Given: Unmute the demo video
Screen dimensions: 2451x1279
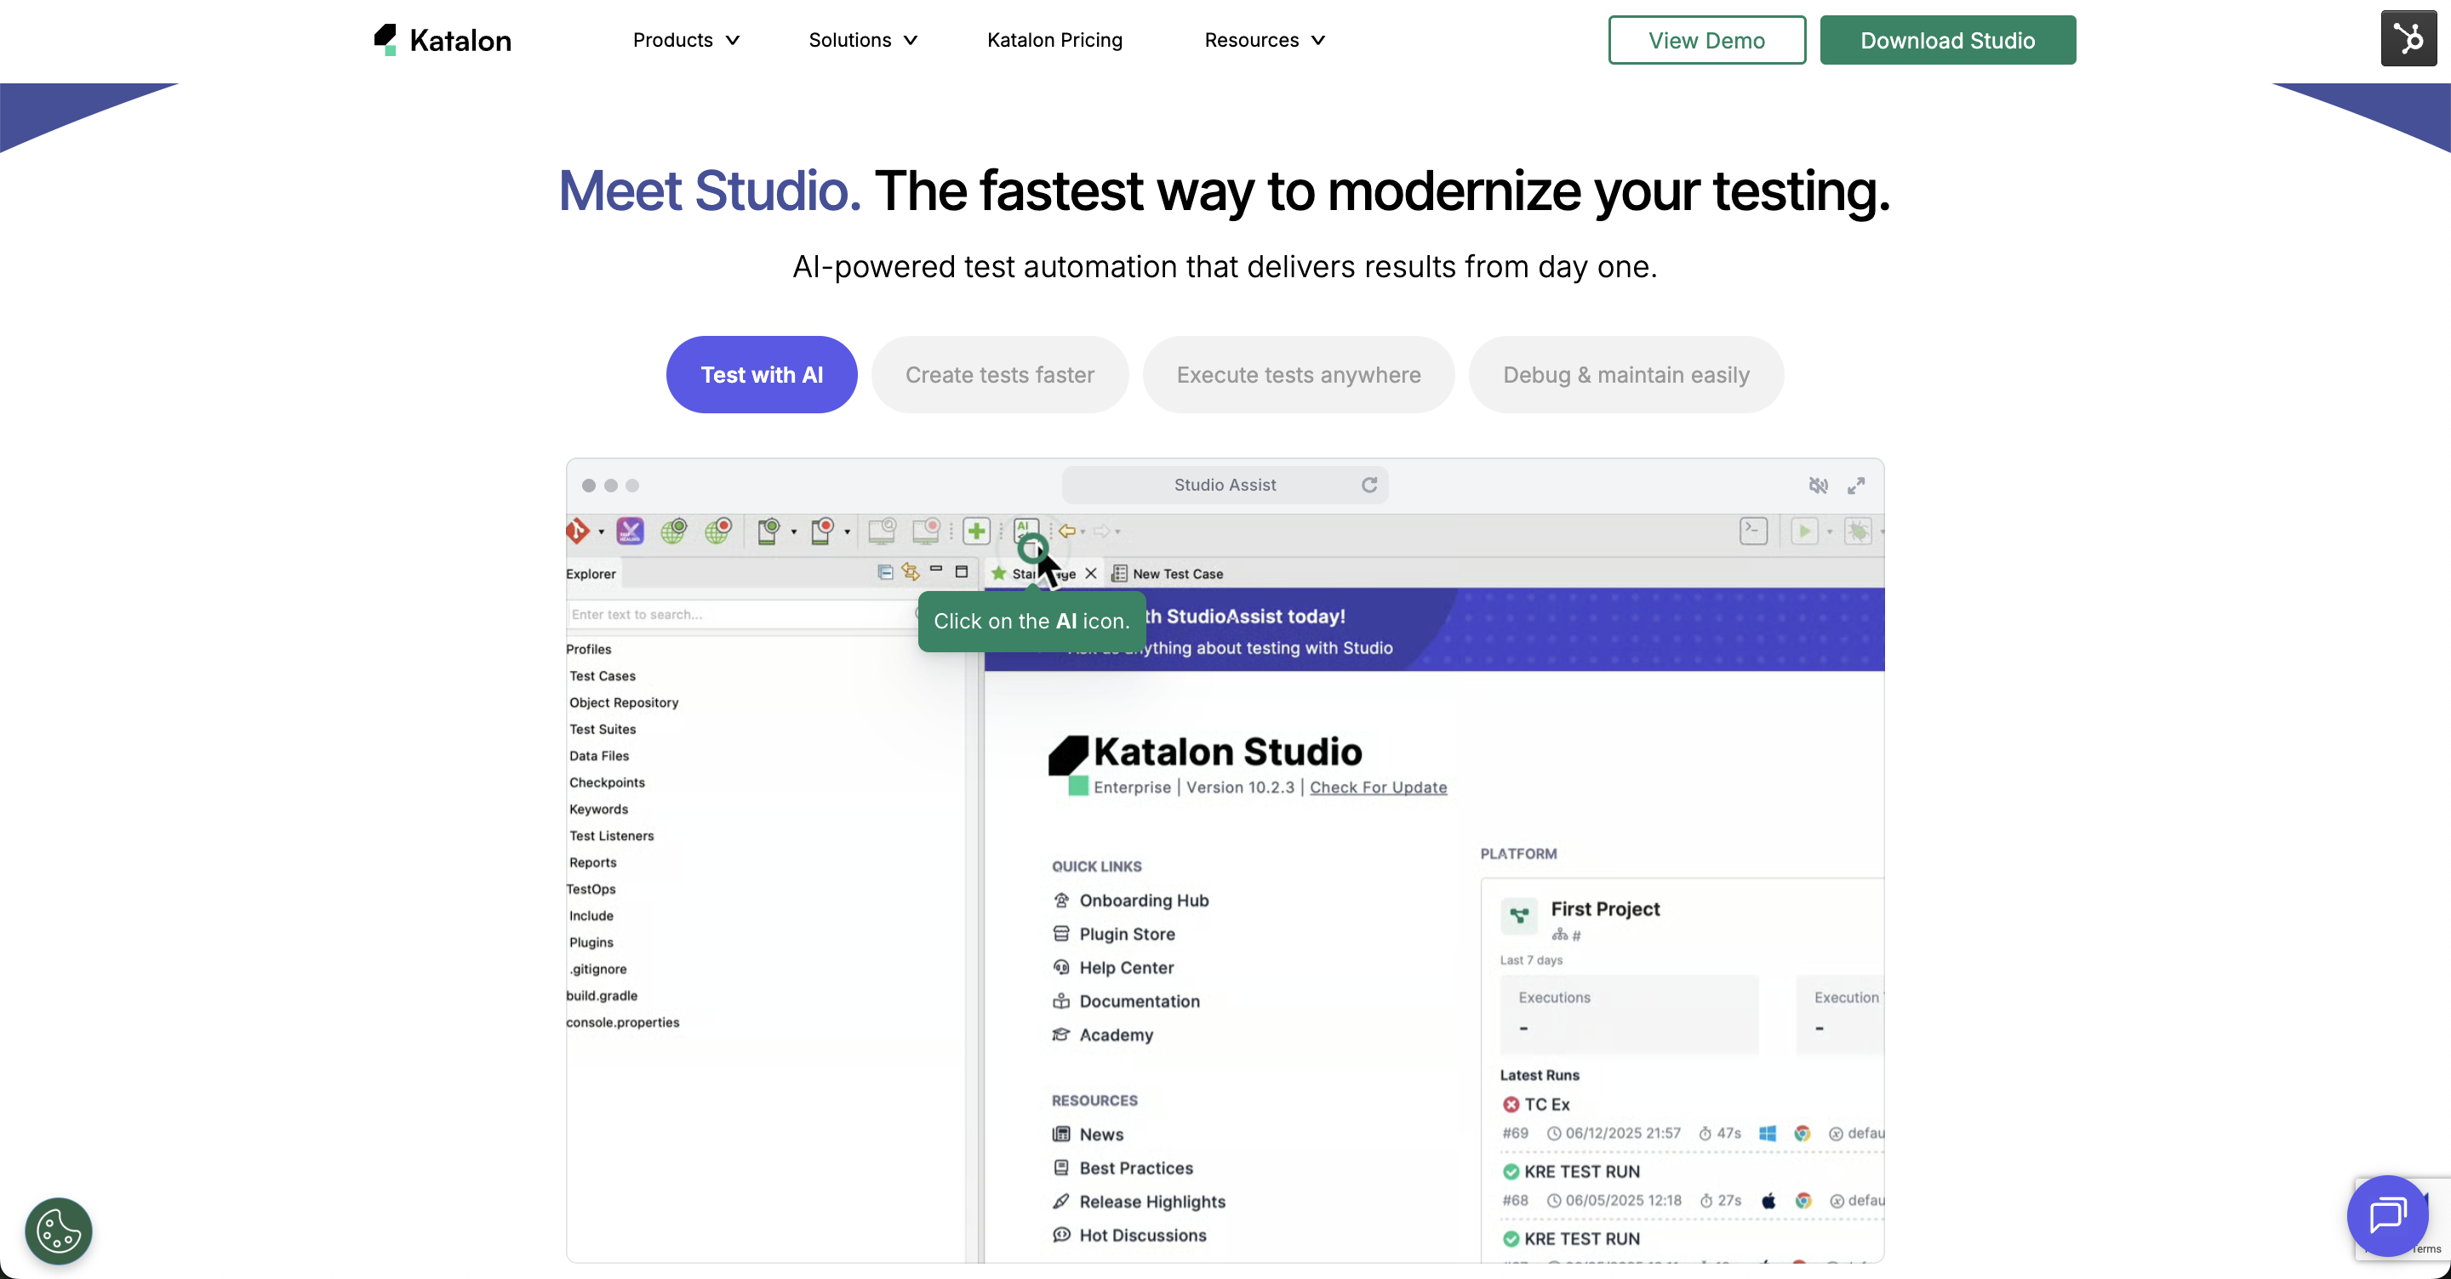Looking at the screenshot, I should pos(1817,485).
